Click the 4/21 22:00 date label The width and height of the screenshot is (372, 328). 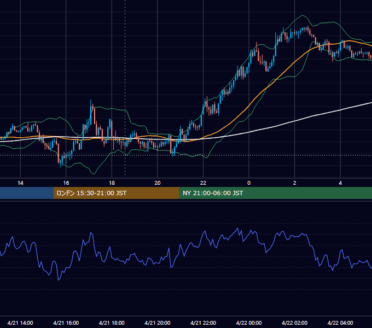click(x=203, y=323)
